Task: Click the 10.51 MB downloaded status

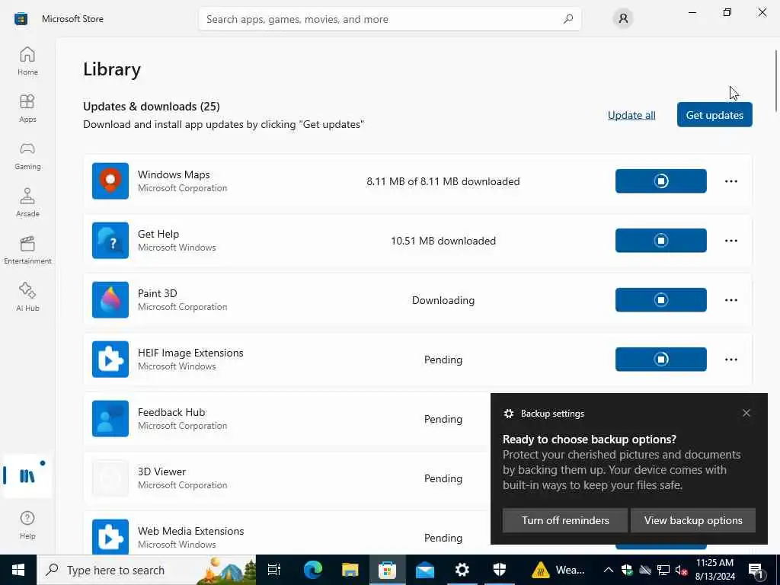Action: coord(443,241)
